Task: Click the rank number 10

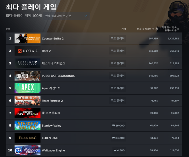Action: (10, 150)
